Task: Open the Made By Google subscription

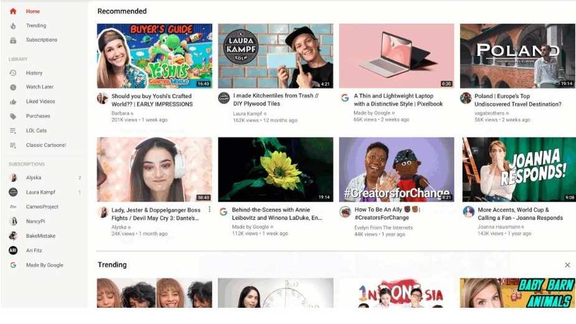Action: click(44, 265)
